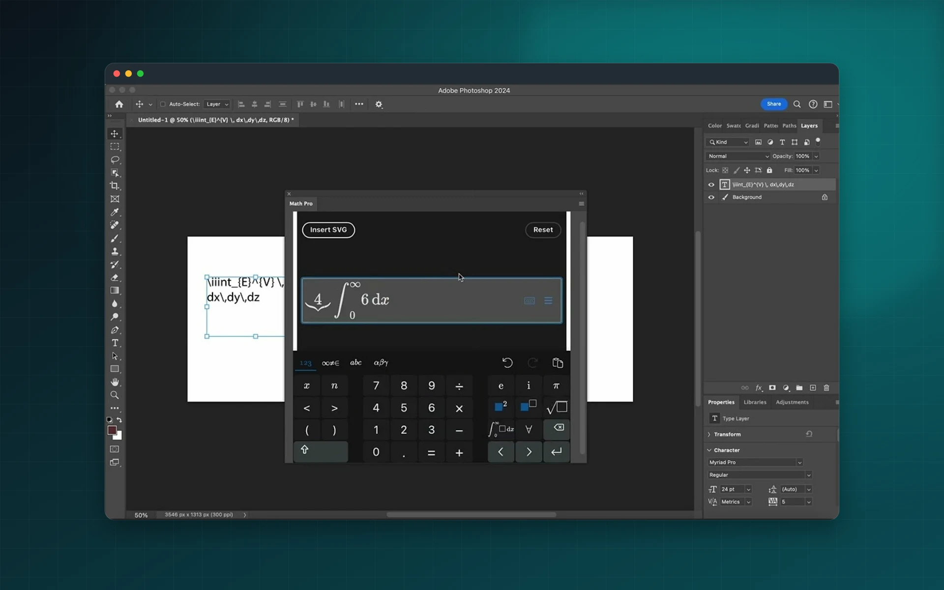This screenshot has width=944, height=590.
Task: Click the Math Pro backspace key
Action: point(557,429)
